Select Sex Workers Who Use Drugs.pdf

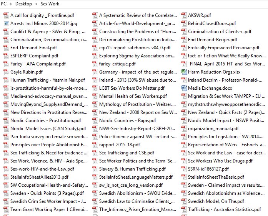[220, 161]
